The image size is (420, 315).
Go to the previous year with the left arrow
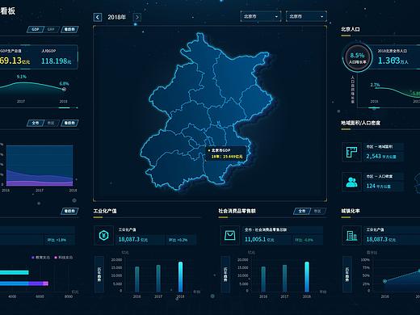click(98, 18)
